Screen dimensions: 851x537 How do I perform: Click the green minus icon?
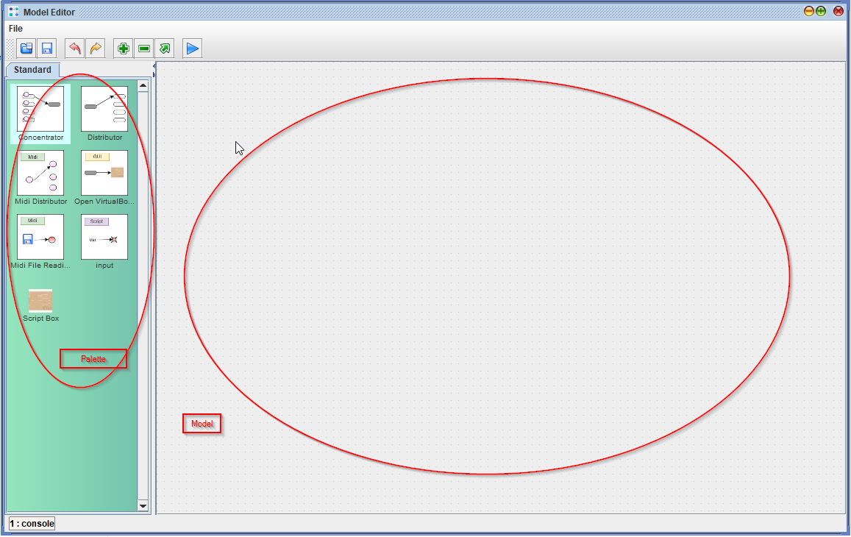[x=144, y=49]
